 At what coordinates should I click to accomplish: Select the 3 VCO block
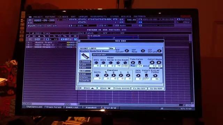click(x=85, y=68)
